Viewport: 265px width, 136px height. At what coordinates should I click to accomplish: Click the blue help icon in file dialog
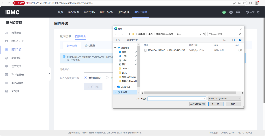tap(240, 40)
